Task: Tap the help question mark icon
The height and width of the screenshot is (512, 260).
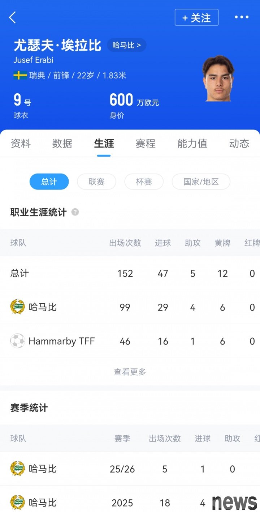Action: click(75, 212)
